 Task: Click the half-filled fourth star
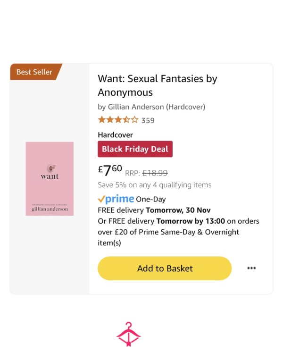pyautogui.click(x=126, y=120)
